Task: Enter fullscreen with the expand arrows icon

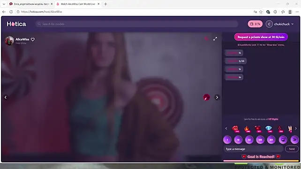Action: 215,38
